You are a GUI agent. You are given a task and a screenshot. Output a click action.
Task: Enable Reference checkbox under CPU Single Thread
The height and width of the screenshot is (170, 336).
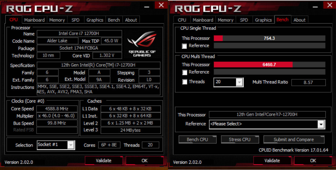click(184, 46)
